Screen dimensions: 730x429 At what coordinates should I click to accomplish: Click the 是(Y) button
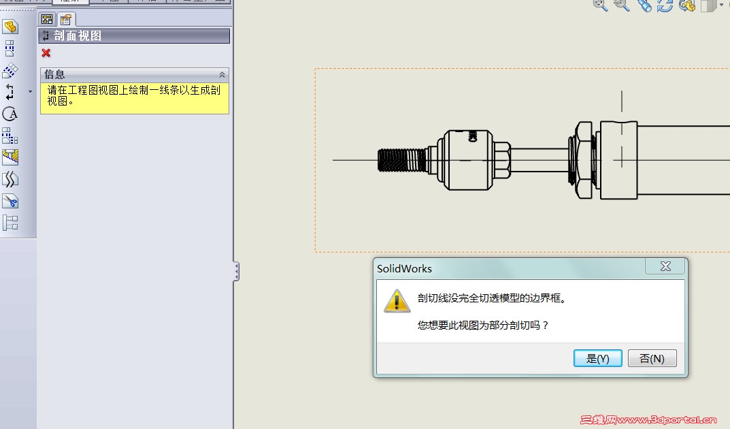[x=598, y=358]
